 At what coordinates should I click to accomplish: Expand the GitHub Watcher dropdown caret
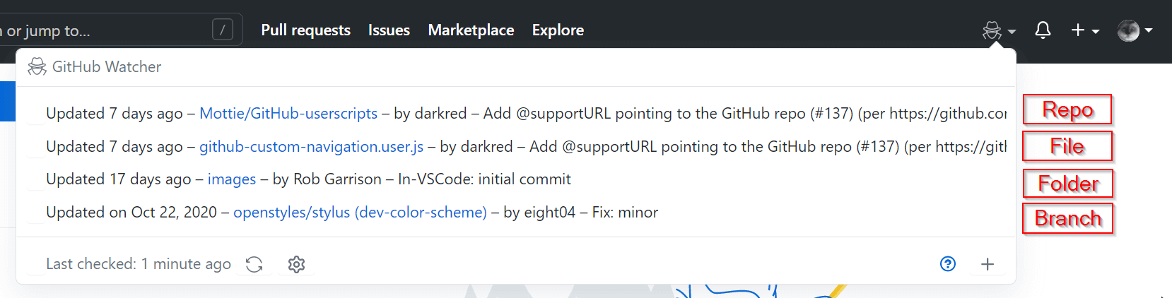(1012, 32)
